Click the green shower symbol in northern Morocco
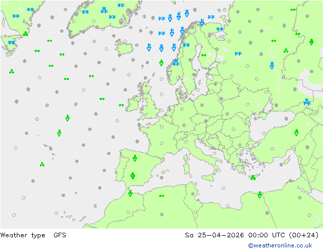Image resolution: width=323 pixels, height=250 pixels. [x=130, y=193]
